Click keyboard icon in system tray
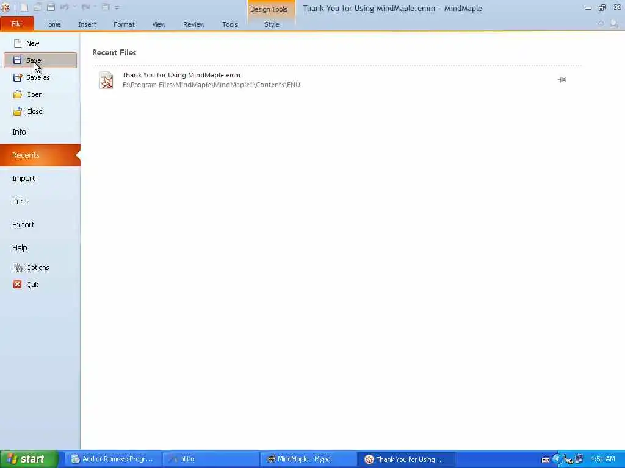 [546, 459]
